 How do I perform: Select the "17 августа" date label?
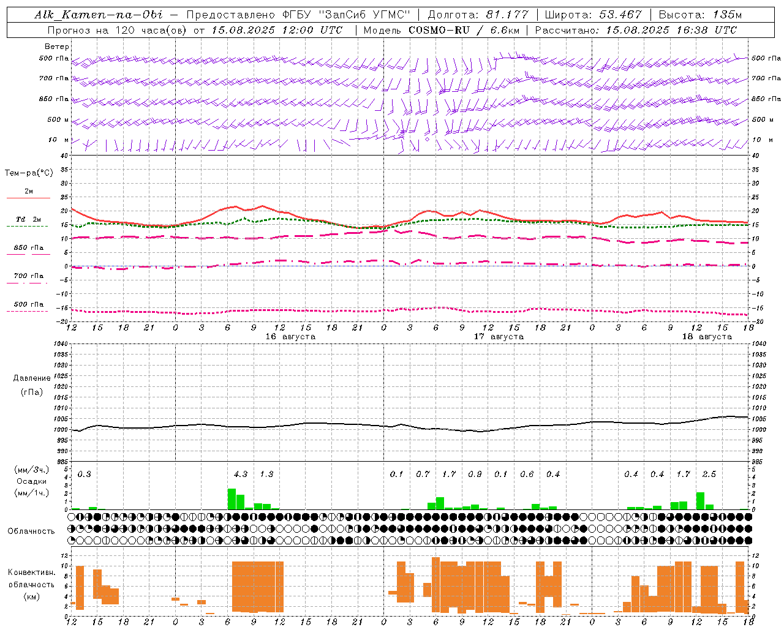click(x=499, y=337)
